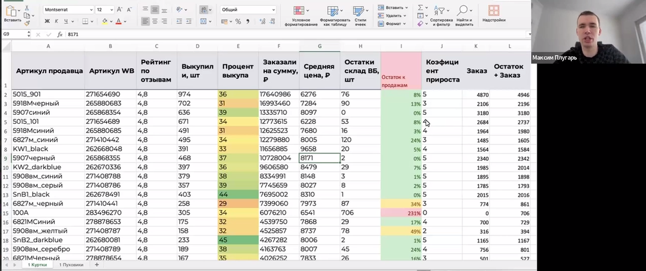Screen dimensions: 646x271
Task: Expand underline style dropdown arrow
Action: pyautogui.click(x=73, y=21)
